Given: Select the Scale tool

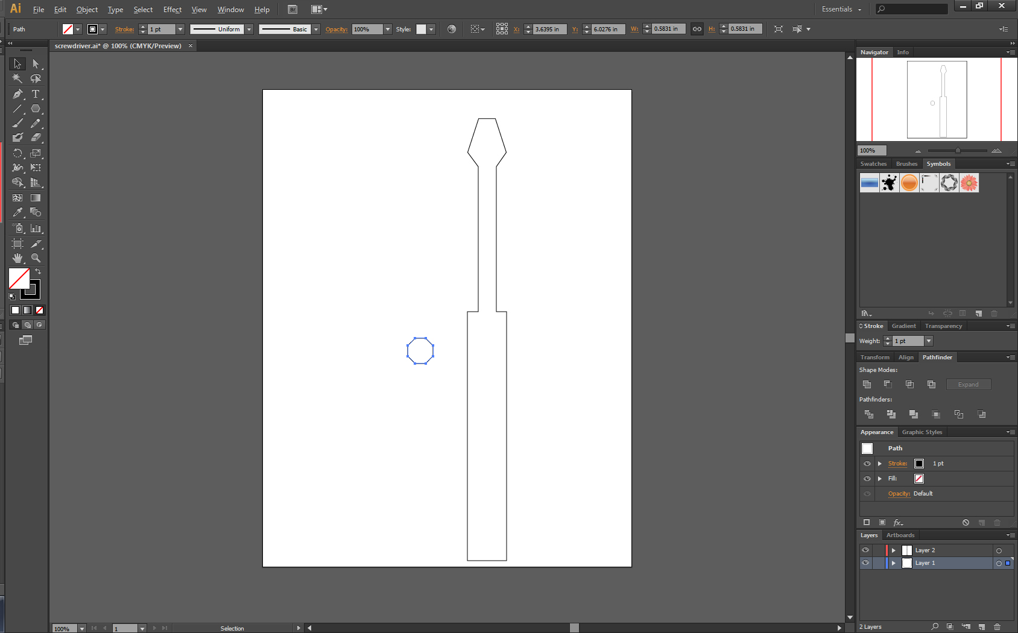Looking at the screenshot, I should [36, 153].
